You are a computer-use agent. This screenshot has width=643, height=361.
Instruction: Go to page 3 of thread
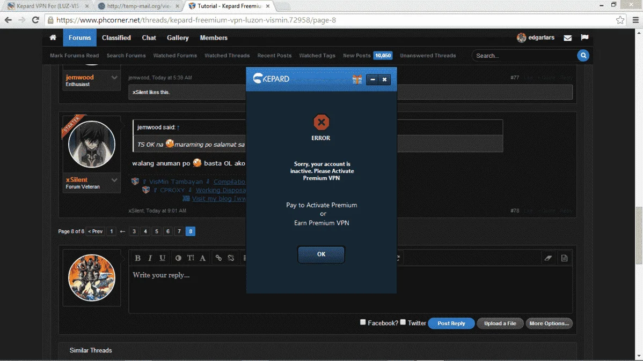(x=134, y=231)
